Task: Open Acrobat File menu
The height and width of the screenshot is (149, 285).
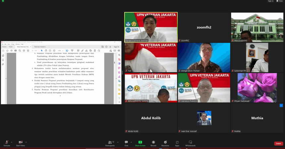Action: 2,44
